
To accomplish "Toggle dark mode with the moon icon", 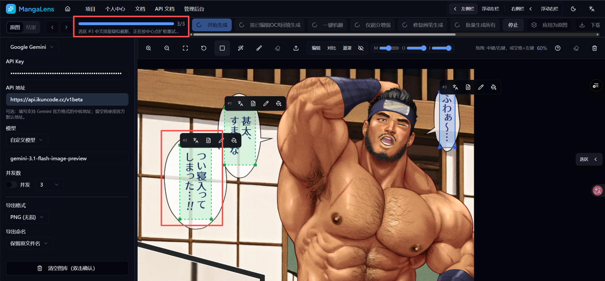I will [573, 9].
